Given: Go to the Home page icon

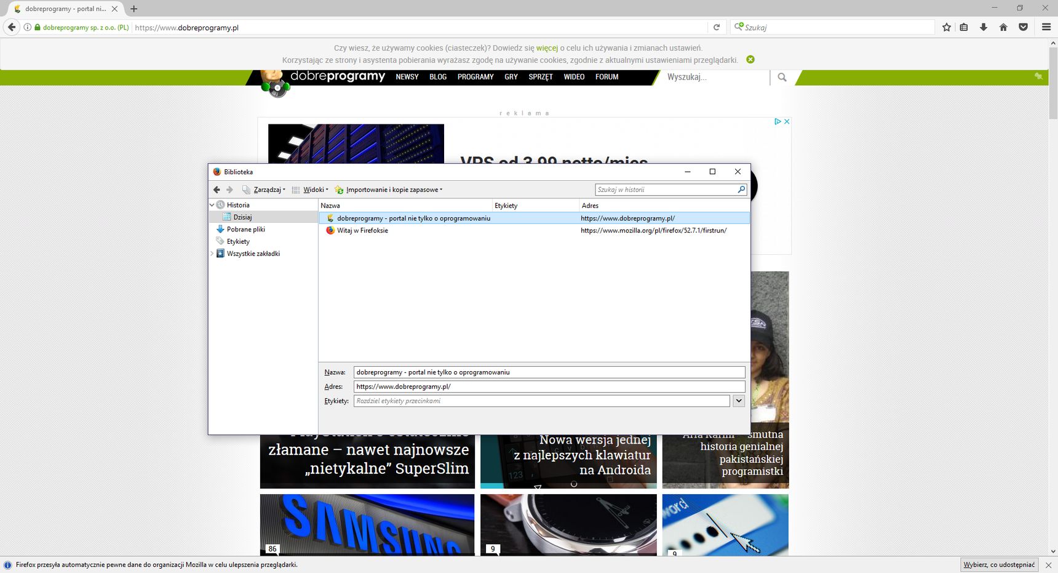Looking at the screenshot, I should 1003,27.
